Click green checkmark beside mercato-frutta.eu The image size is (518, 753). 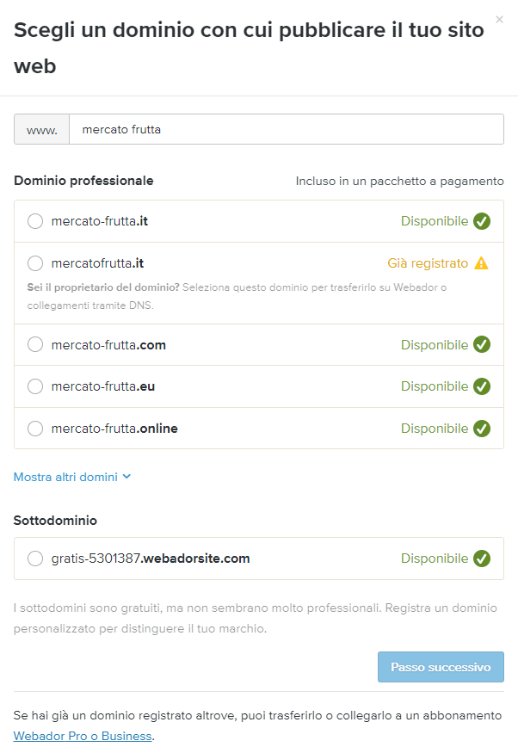(482, 386)
